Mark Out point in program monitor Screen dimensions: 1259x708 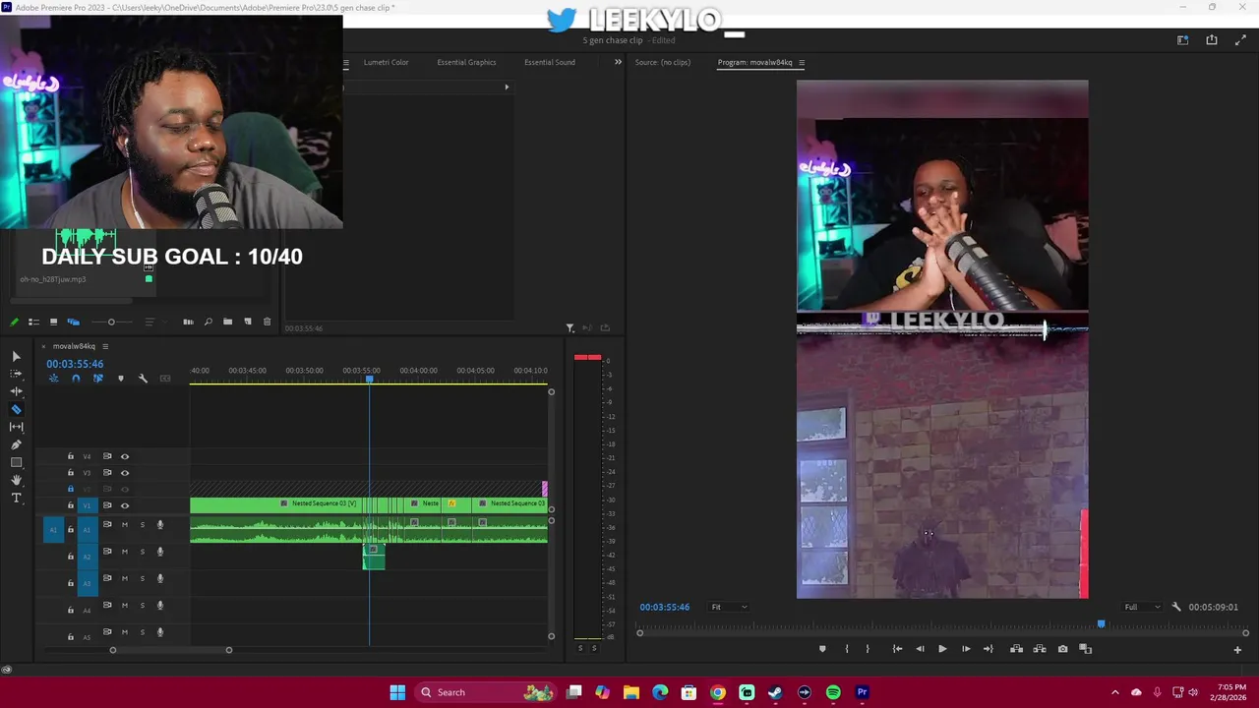[x=868, y=649]
